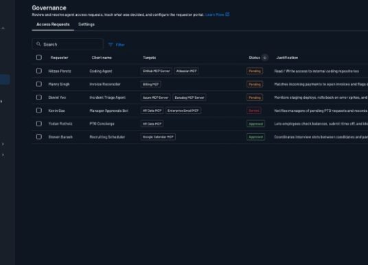Focus the Search input field
The height and width of the screenshot is (265, 368).
(x=68, y=44)
